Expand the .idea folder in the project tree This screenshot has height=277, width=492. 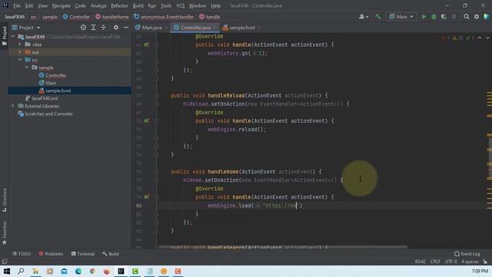(x=20, y=45)
